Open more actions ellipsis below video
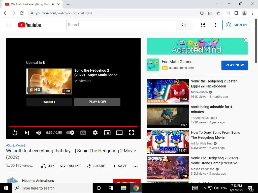The height and width of the screenshot is (193, 258). coord(135,166)
